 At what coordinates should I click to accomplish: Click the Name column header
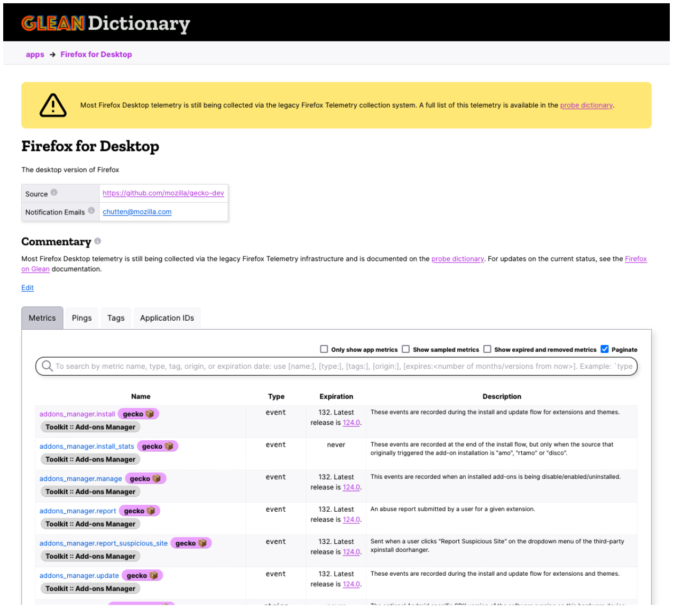[140, 396]
